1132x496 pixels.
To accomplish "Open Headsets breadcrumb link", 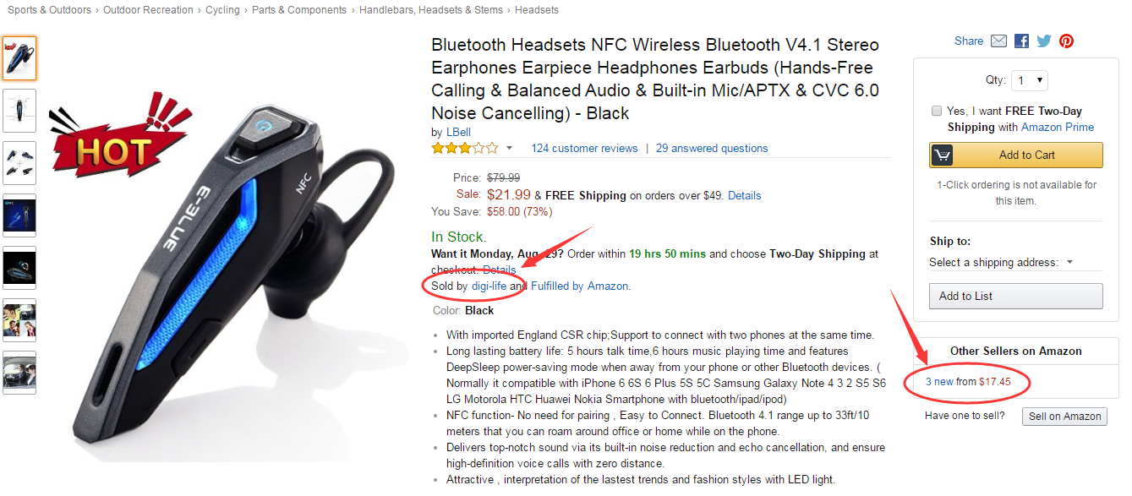I will (x=537, y=10).
